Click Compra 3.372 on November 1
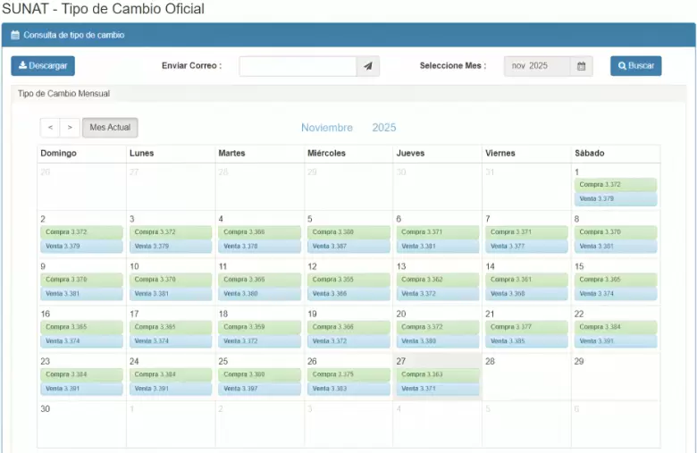 point(615,185)
